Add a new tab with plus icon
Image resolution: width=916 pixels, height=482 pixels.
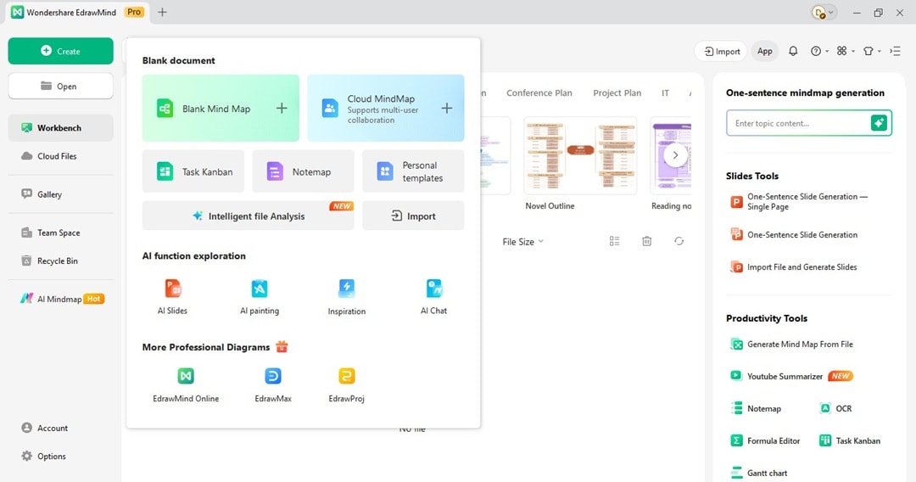(x=162, y=12)
